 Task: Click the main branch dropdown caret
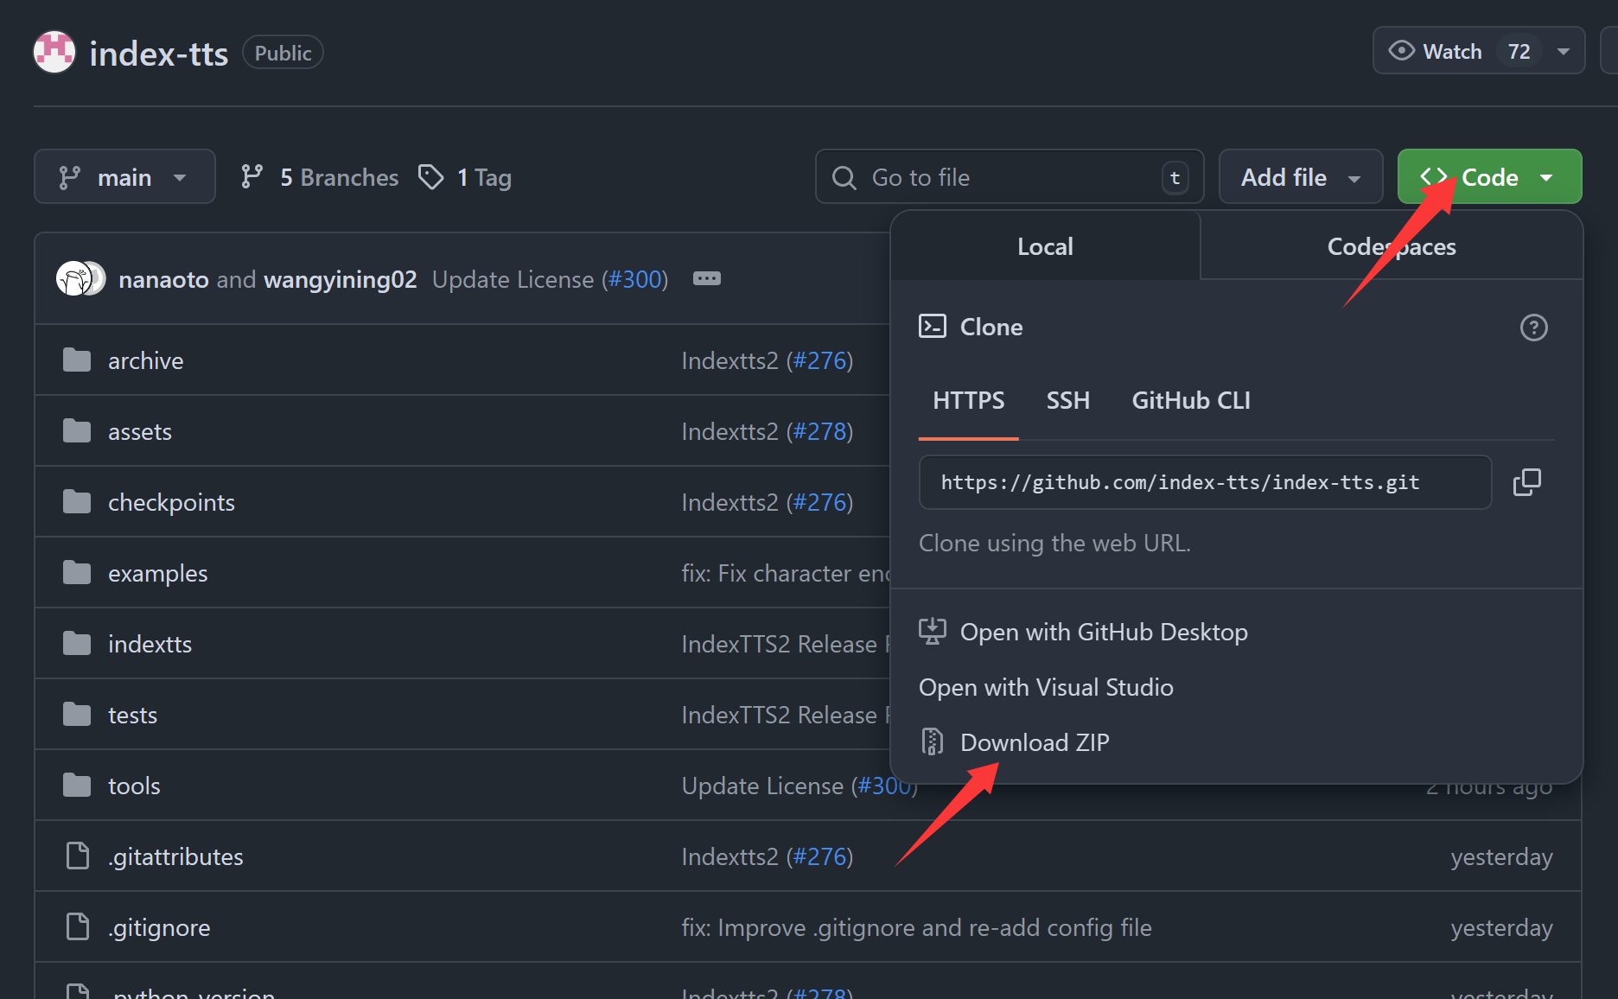(180, 178)
